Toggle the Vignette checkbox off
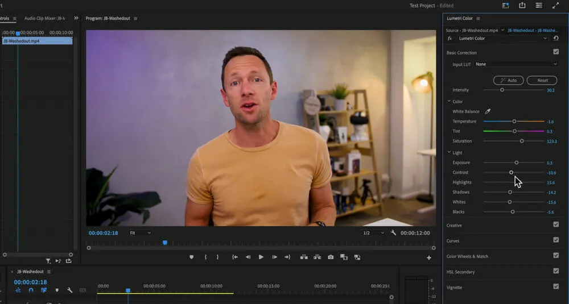The height and width of the screenshot is (304, 569). coord(556,287)
